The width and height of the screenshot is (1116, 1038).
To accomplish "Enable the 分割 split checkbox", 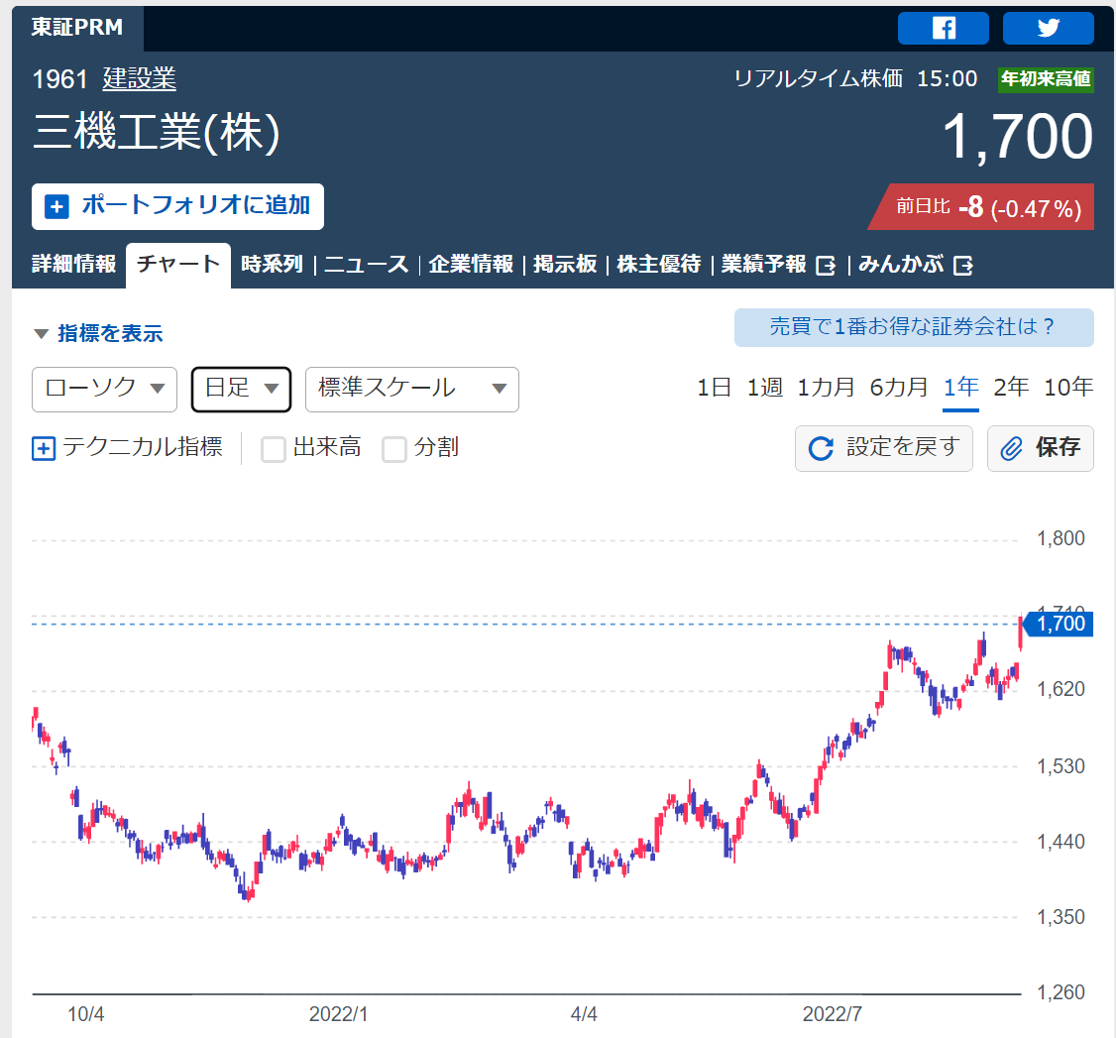I will click(394, 449).
